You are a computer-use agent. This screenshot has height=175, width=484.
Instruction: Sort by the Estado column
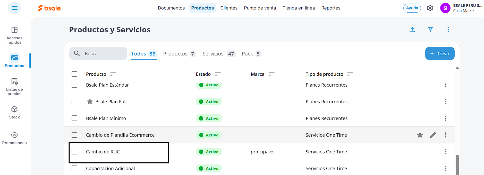[x=218, y=74]
